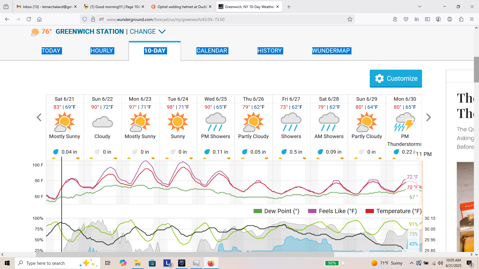Click the thunderstorm icon for Mon 6/30
The width and height of the screenshot is (479, 269).
[x=404, y=123]
